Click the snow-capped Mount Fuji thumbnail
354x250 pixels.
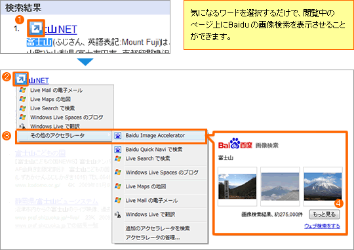pyautogui.click(x=323, y=186)
